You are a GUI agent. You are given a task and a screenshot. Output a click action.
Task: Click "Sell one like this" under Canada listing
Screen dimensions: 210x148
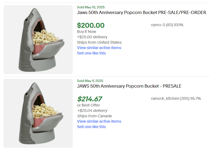pyautogui.click(x=91, y=127)
